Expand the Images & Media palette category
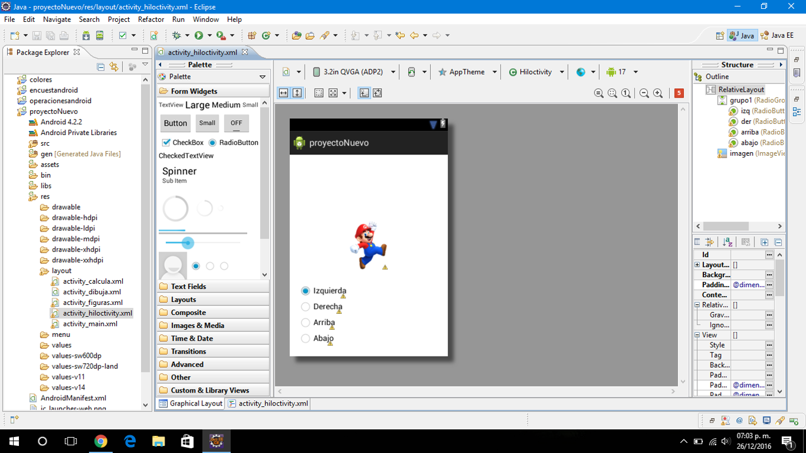This screenshot has height=453, width=806. tap(213, 326)
